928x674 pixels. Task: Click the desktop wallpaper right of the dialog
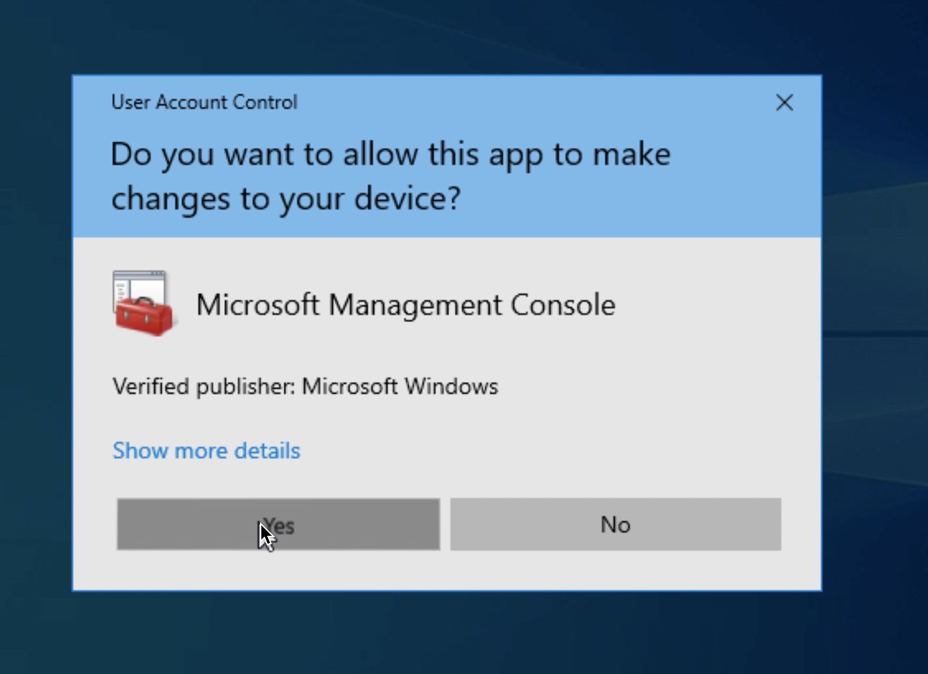coord(873,326)
